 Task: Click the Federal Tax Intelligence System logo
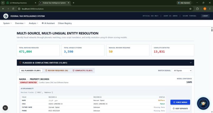pos(6,16)
